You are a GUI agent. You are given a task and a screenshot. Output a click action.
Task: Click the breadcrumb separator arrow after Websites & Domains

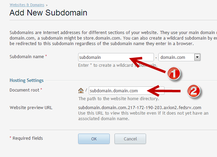(47, 6)
